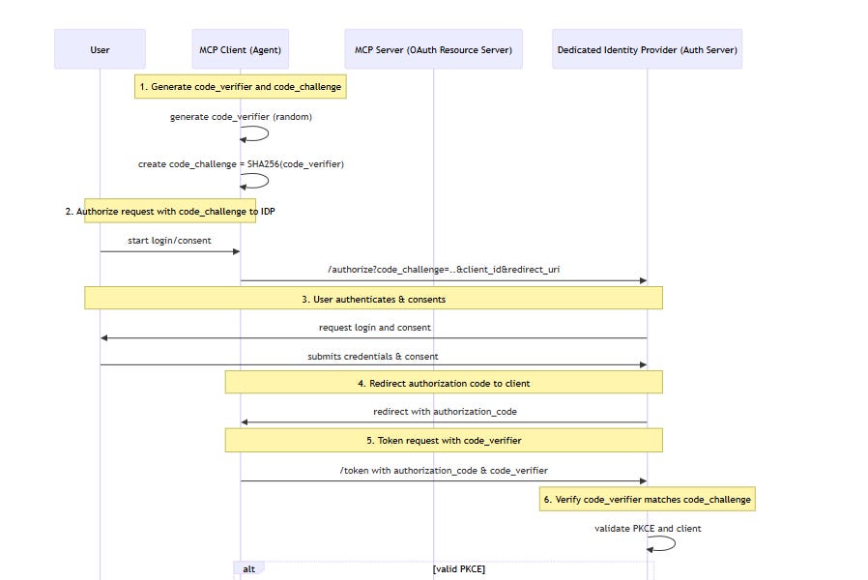Click the "Dedicated Identity Provider (Auth Server)" box
Image resolution: width=868 pixels, height=580 pixels.
(x=646, y=48)
